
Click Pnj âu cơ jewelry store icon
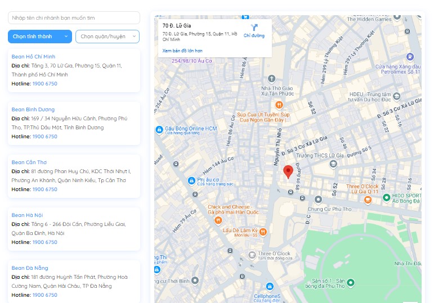tap(191, 181)
